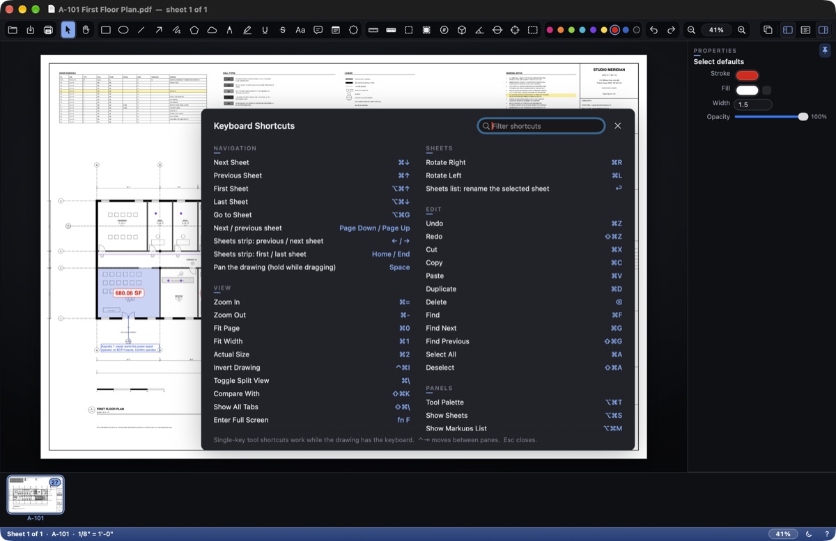
Task: Add a comment with the speech bubble tool
Action: pos(318,30)
